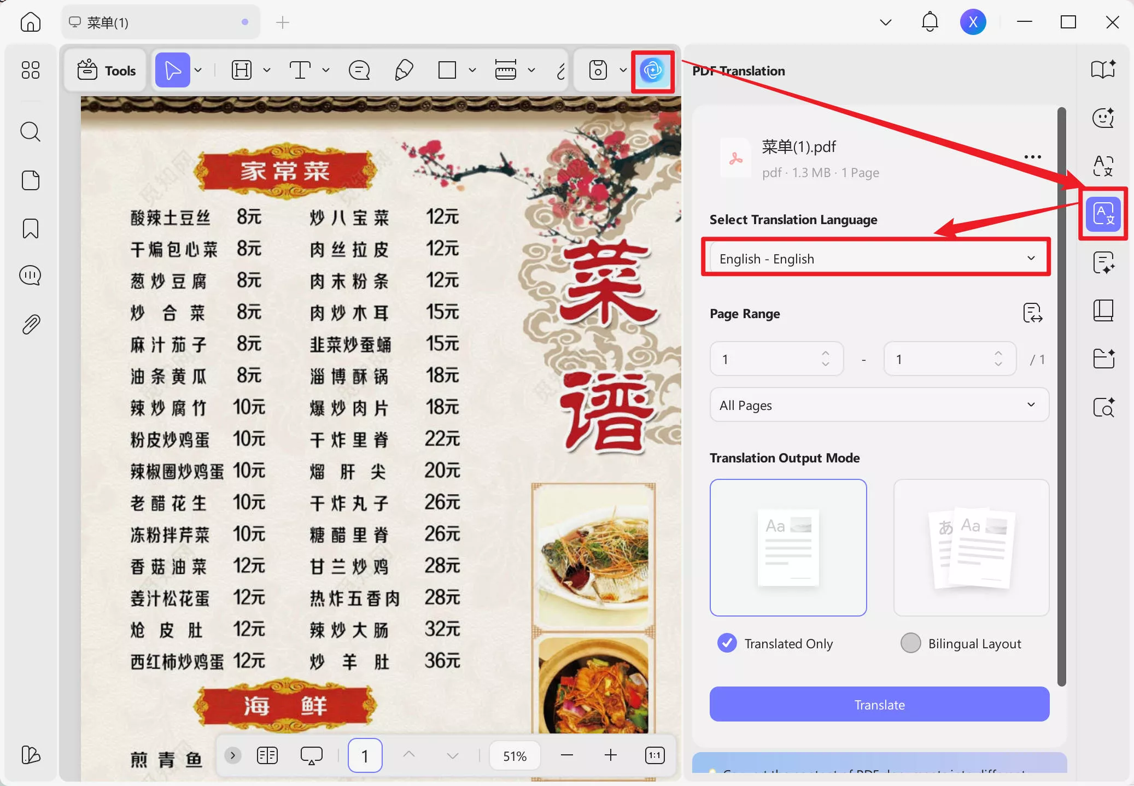Open PDF Translation from the right sidebar

(1102, 214)
